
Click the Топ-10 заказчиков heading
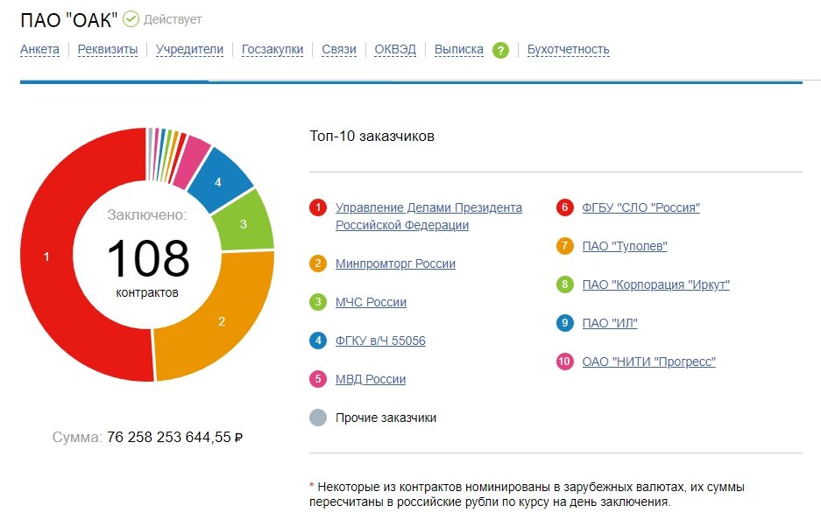372,136
